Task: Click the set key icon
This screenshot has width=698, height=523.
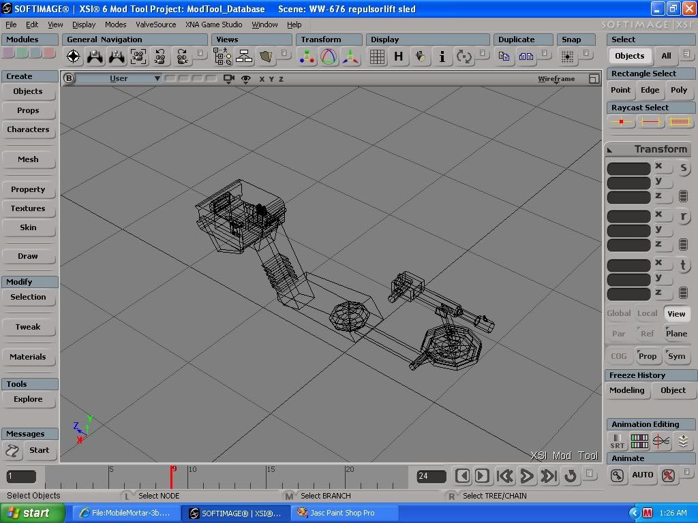Action: [618, 475]
